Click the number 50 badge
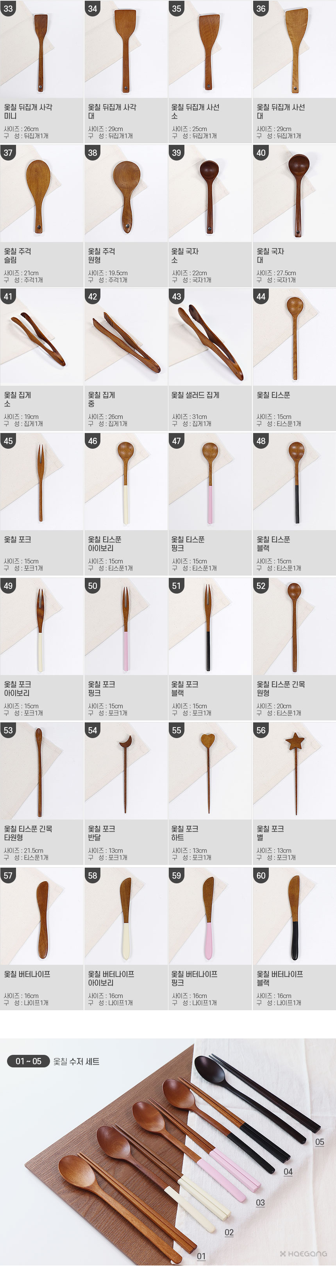 [93, 586]
